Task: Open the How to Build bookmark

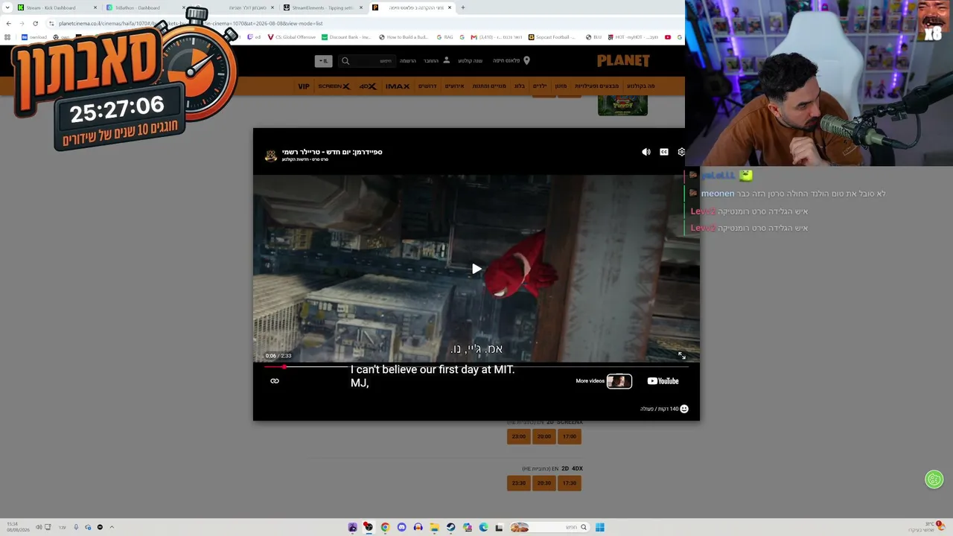Action: [x=404, y=37]
